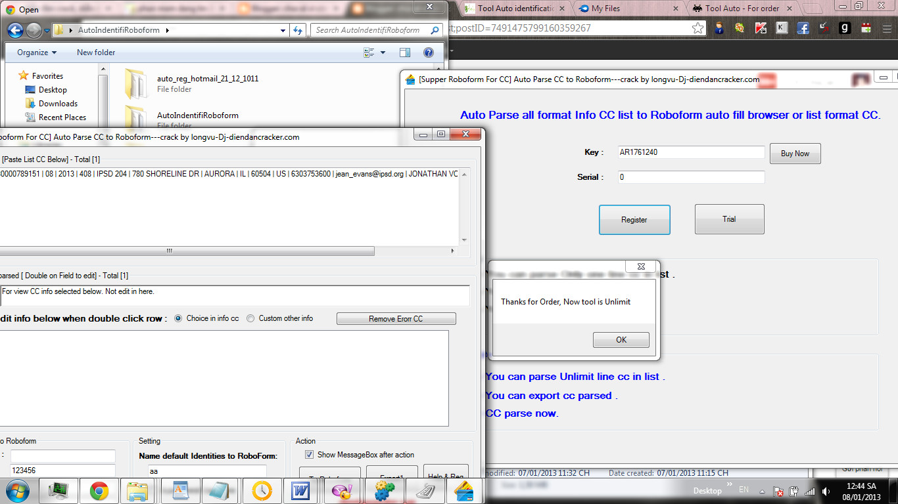
Task: Click the Serial input field
Action: point(691,177)
